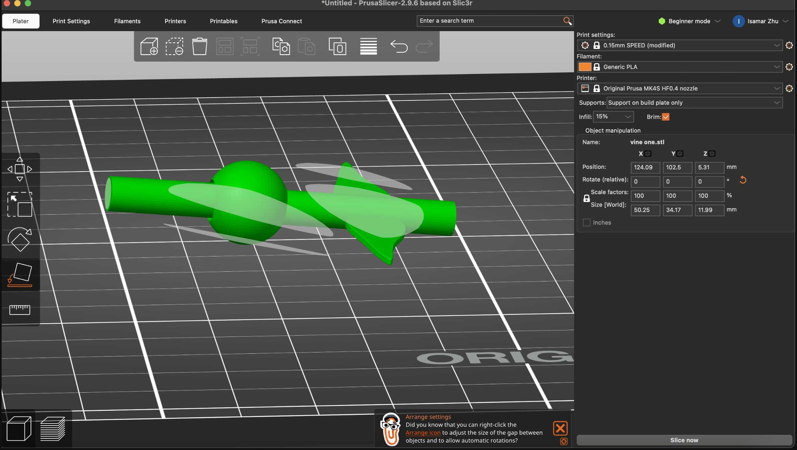Open the Original Prusa MK4S printer dropdown

pyautogui.click(x=680, y=89)
